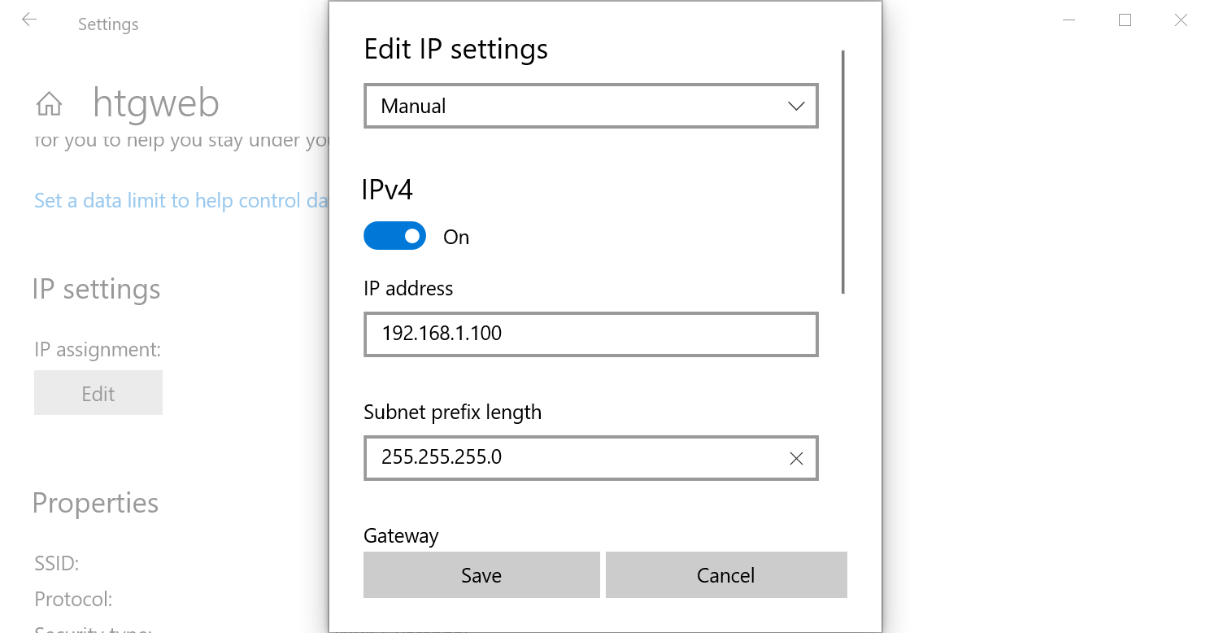Click the Settings header label
1210x633 pixels.
108,24
